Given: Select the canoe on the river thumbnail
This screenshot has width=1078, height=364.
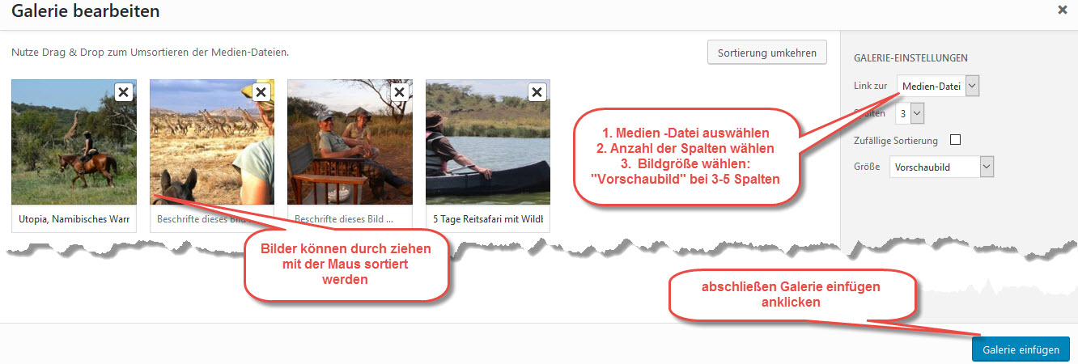Looking at the screenshot, I should point(488,142).
